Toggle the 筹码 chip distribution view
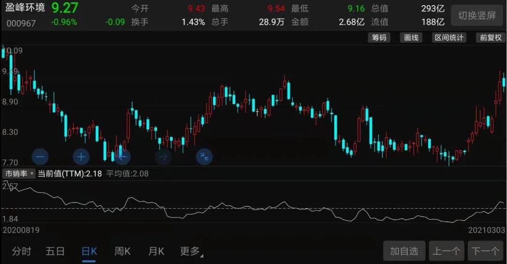Viewport: 507px width, 264px height. (x=379, y=38)
